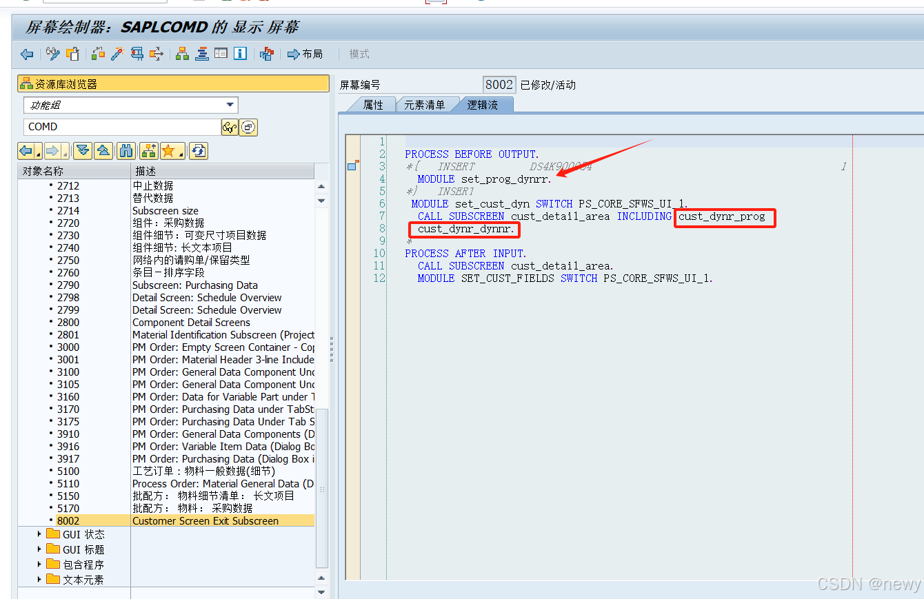Click the Where-used list icon
The width and height of the screenshot is (924, 599).
click(x=137, y=54)
